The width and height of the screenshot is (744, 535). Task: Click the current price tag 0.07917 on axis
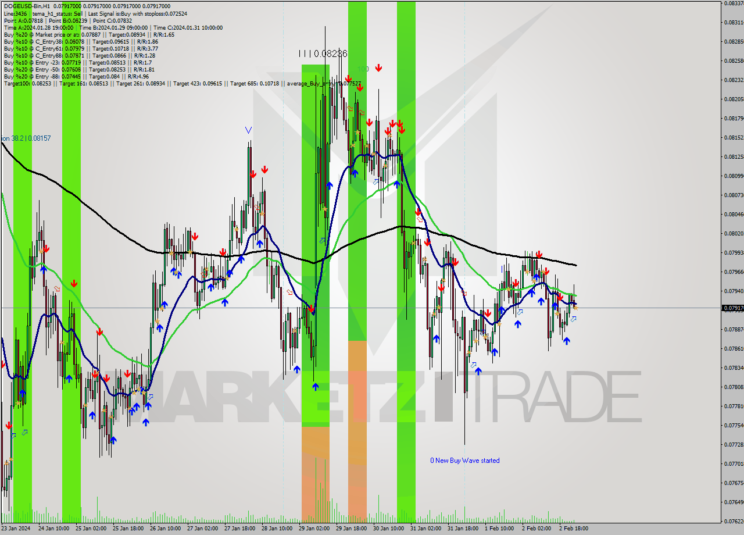point(733,308)
